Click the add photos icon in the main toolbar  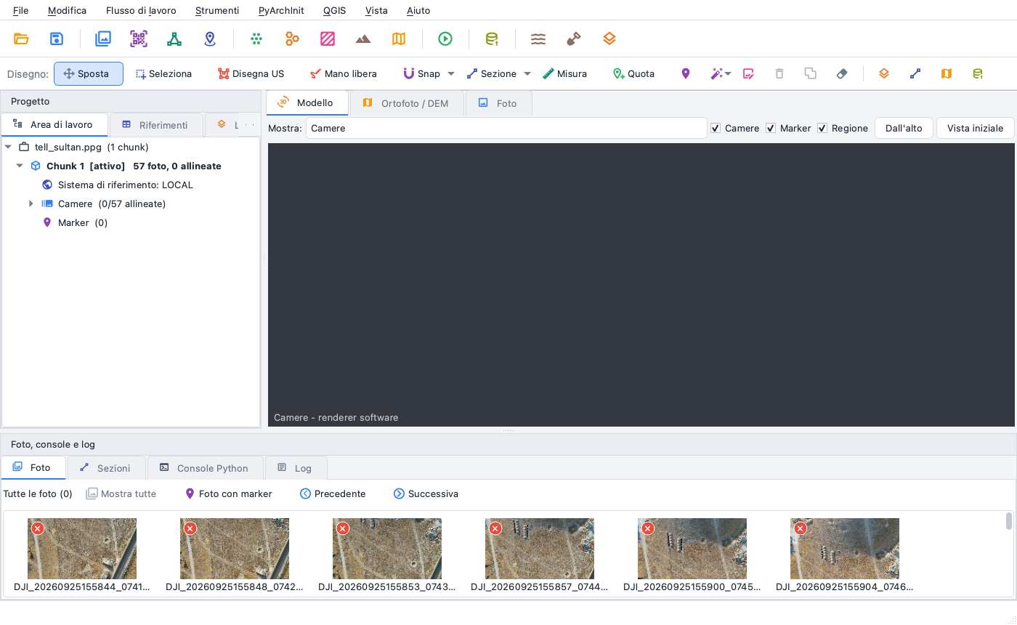[103, 39]
